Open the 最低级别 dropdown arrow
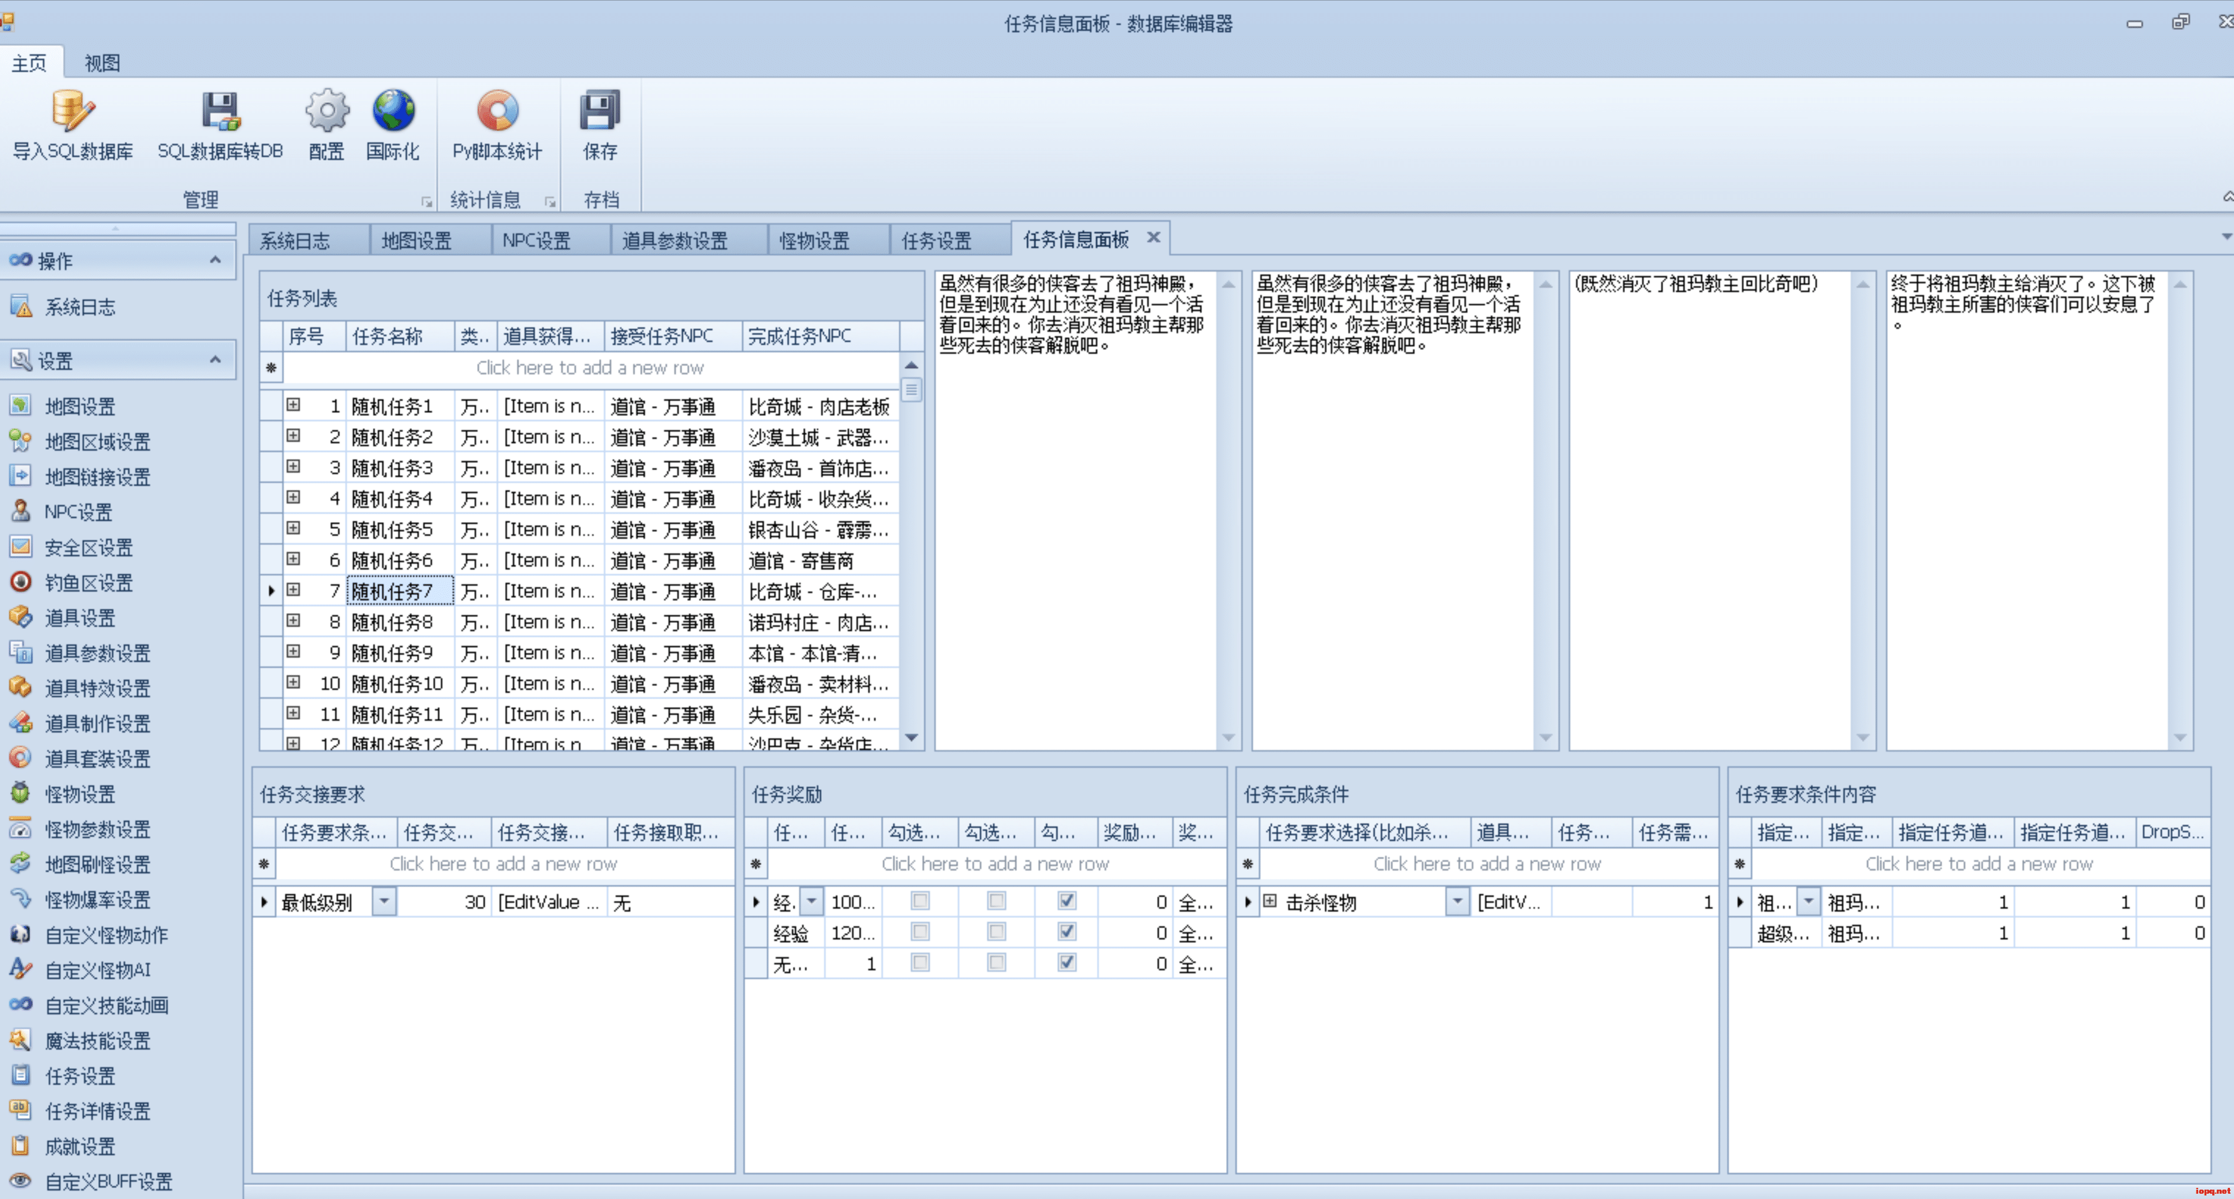The height and width of the screenshot is (1199, 2234). click(x=384, y=902)
